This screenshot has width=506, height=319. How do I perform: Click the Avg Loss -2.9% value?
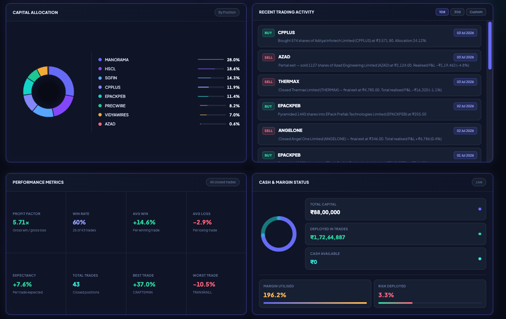pyautogui.click(x=202, y=222)
